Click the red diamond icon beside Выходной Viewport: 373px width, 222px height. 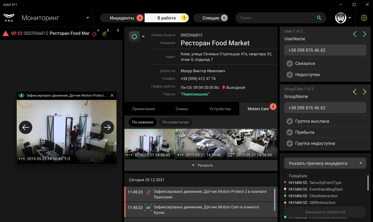coord(223,87)
